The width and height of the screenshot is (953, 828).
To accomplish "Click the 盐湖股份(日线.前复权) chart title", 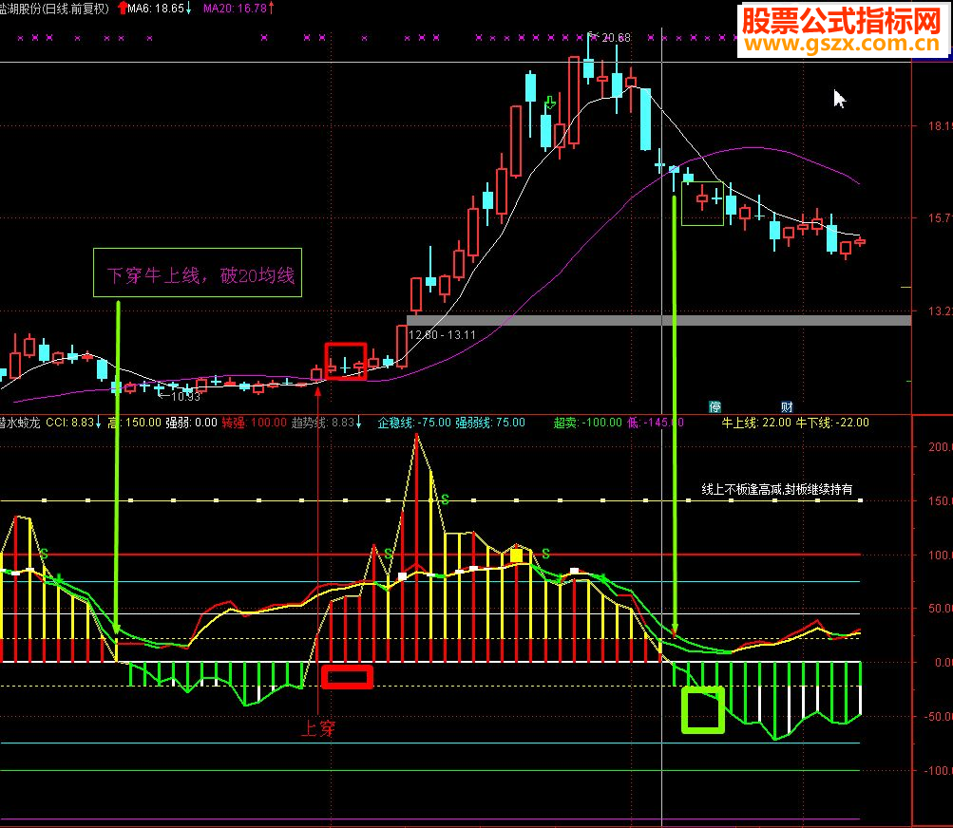I will [x=53, y=9].
